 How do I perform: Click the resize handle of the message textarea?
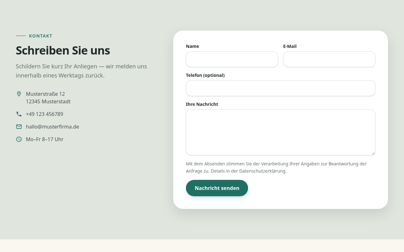tap(373, 153)
